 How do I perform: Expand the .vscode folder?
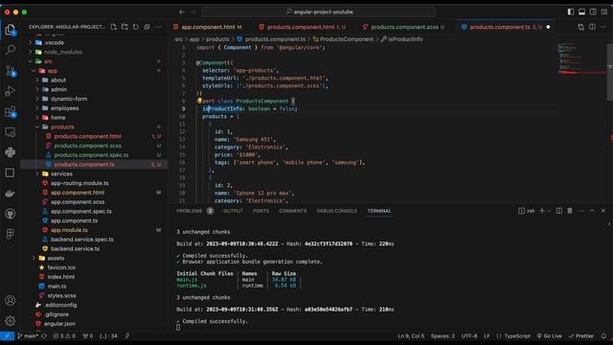pyautogui.click(x=55, y=42)
